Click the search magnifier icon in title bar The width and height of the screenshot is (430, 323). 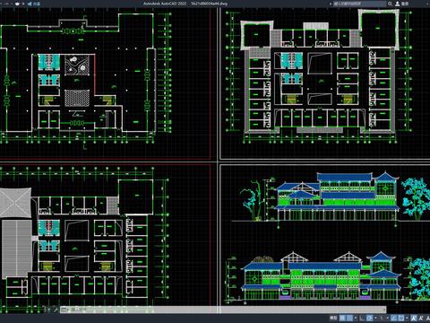(x=390, y=4)
